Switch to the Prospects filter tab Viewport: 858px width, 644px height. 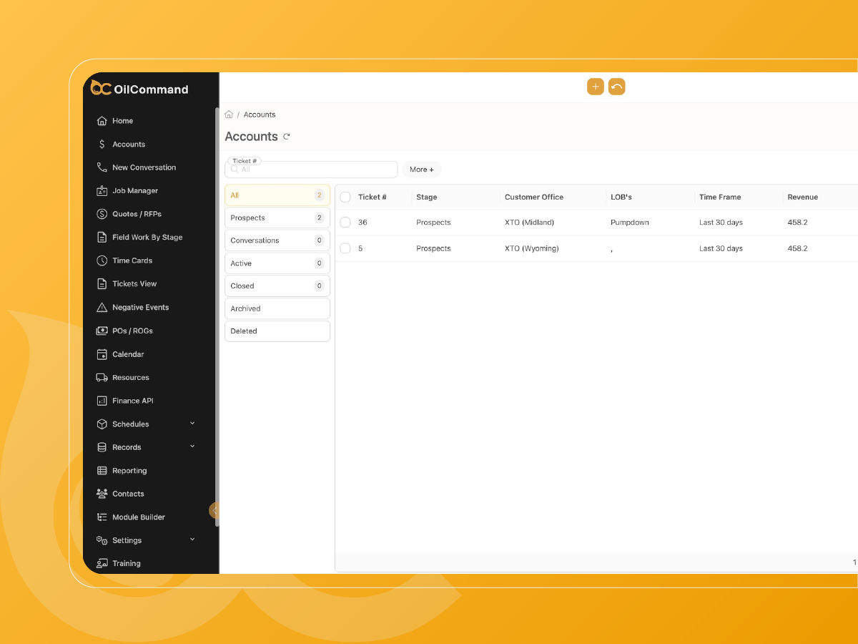coord(277,218)
